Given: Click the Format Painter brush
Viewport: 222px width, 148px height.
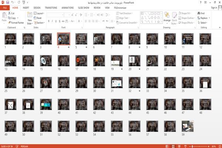Looking at the screenshot, I should point(10,23).
